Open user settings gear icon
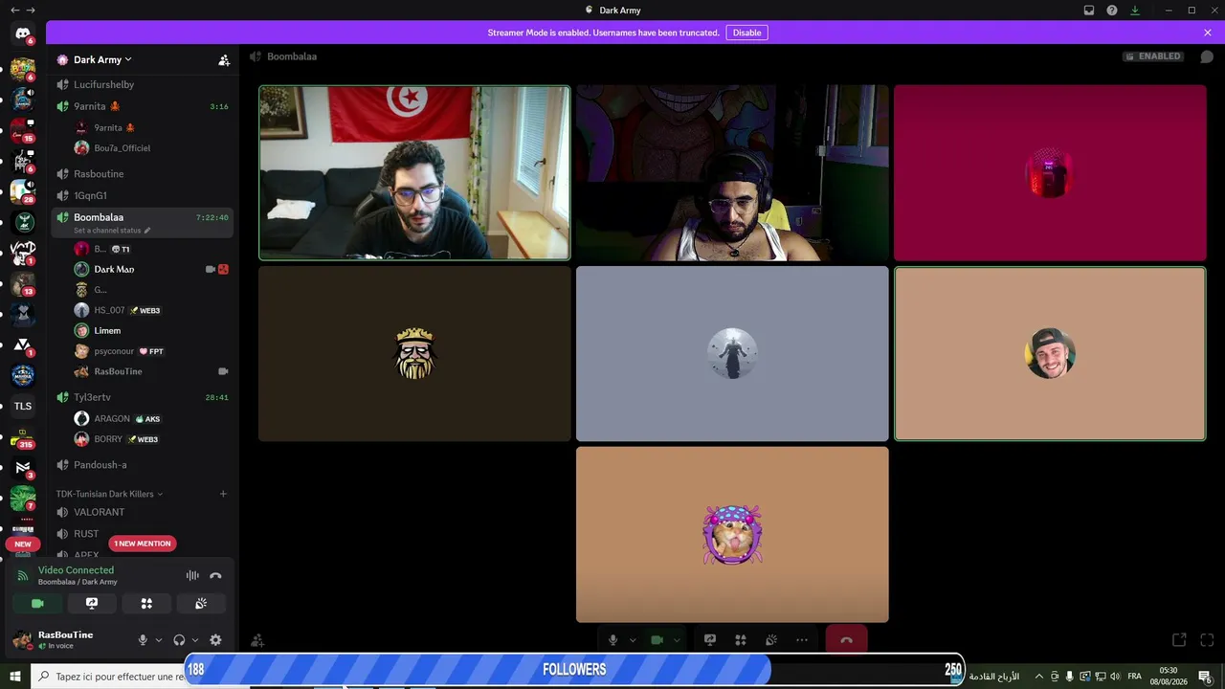 [215, 640]
